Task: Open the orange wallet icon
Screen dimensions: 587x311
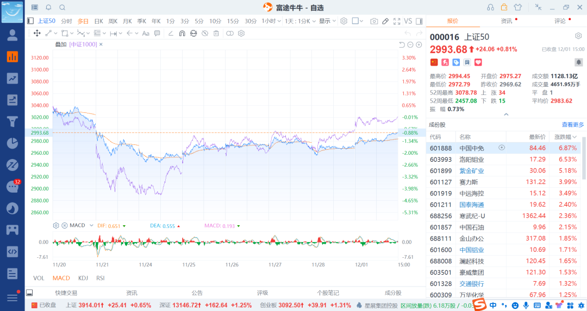Action: pos(504,7)
